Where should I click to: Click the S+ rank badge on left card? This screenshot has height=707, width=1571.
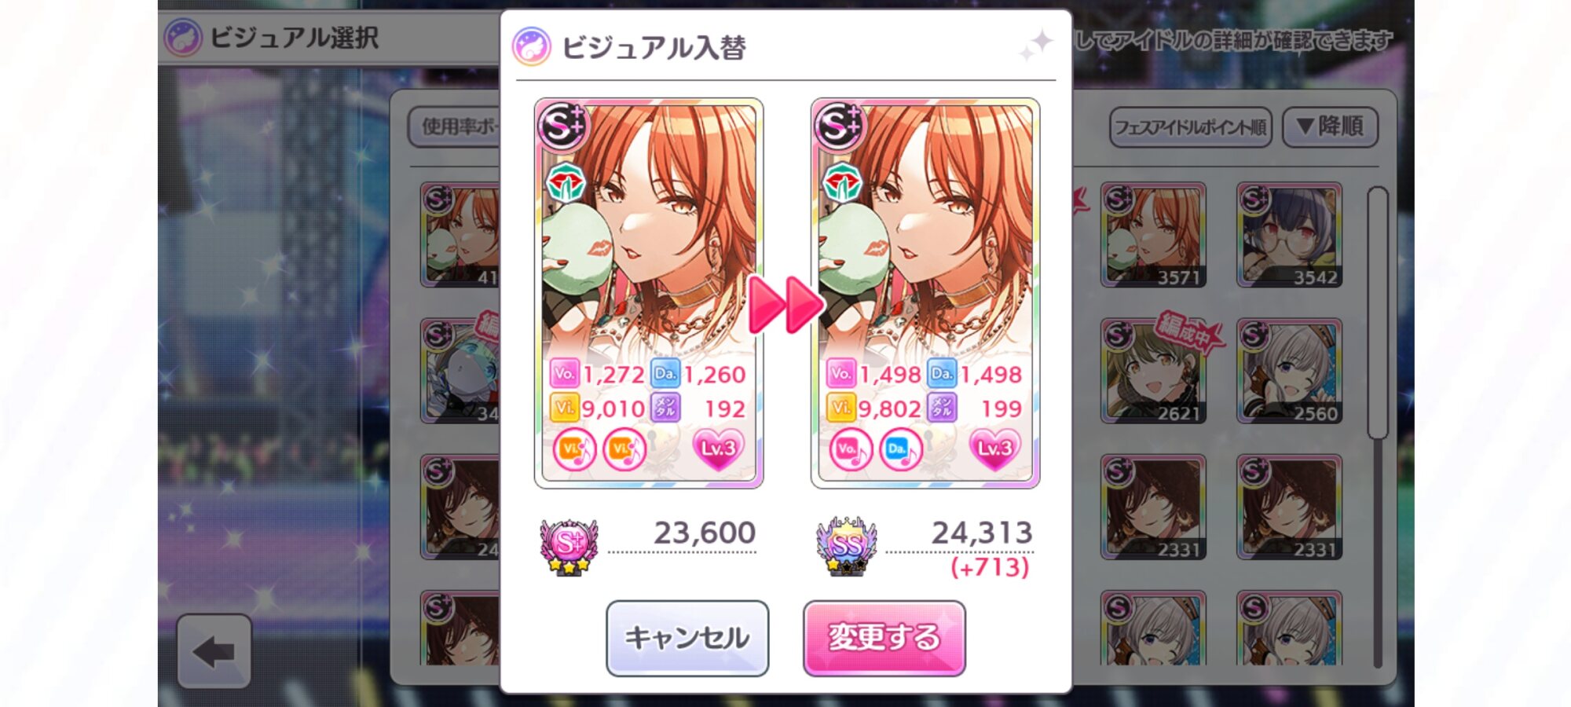pos(562,125)
